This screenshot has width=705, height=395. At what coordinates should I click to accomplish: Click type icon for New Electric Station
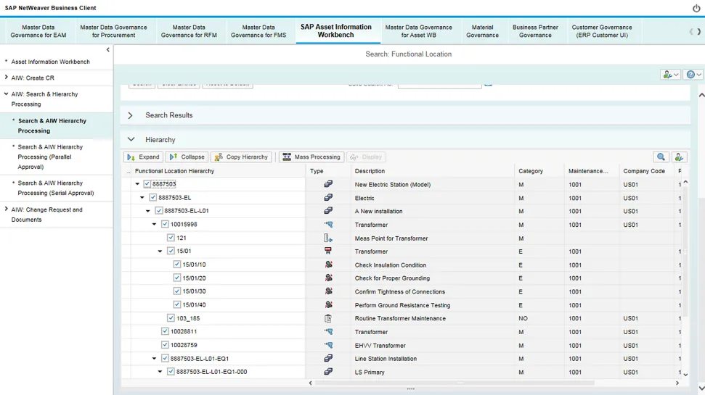(x=328, y=184)
